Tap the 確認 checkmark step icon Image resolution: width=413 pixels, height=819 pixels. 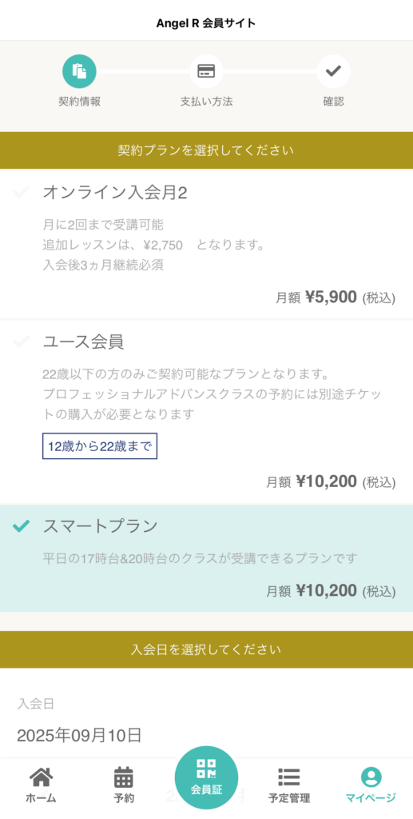(333, 71)
